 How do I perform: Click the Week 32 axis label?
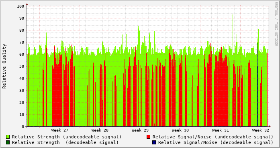(261, 130)
